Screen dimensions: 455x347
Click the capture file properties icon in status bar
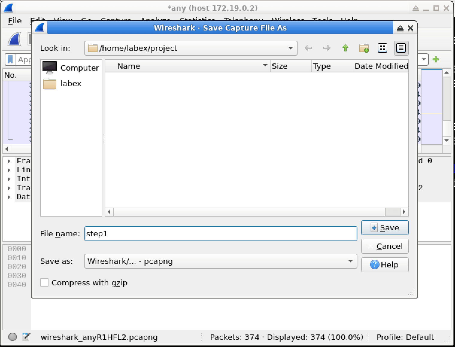(x=26, y=337)
